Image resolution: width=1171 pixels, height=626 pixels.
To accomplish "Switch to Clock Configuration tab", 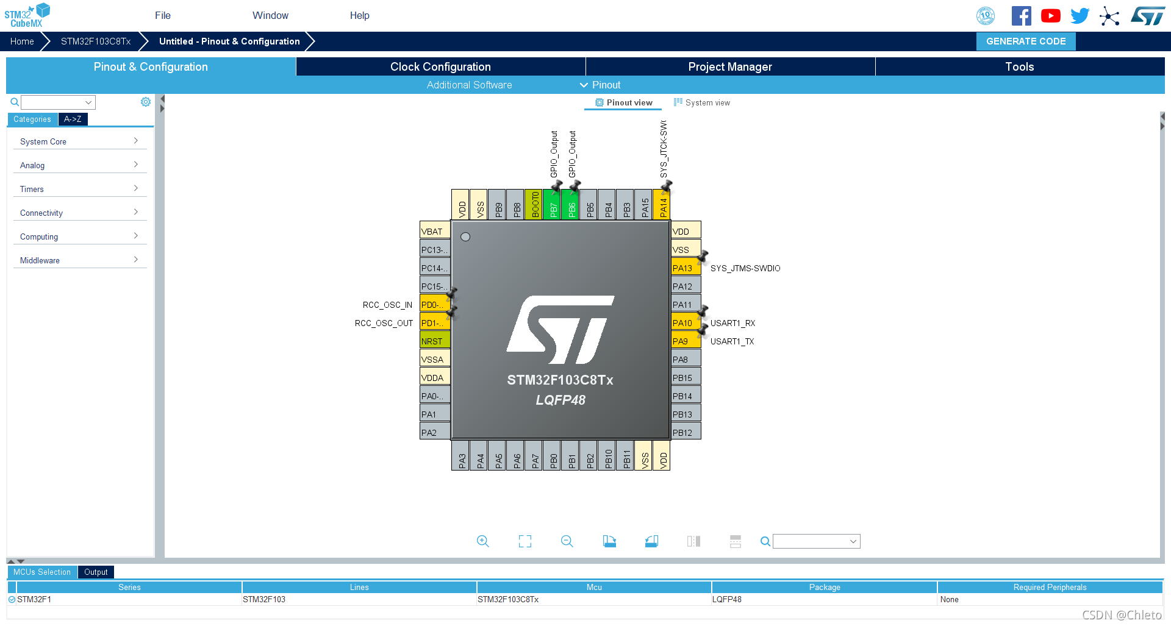I will [440, 66].
